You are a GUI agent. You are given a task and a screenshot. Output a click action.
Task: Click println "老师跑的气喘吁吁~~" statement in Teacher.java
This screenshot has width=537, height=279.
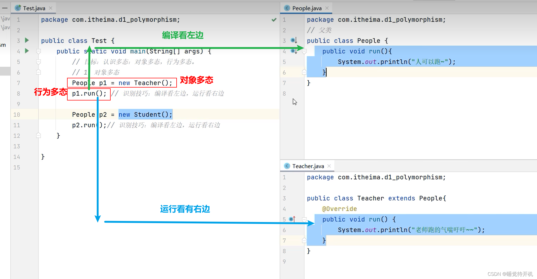(411, 230)
